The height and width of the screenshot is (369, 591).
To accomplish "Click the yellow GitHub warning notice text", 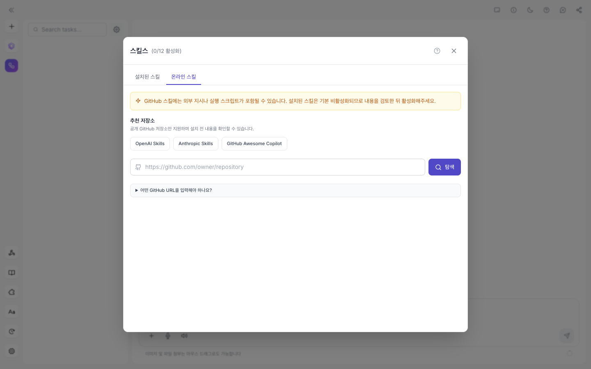I will tap(290, 101).
